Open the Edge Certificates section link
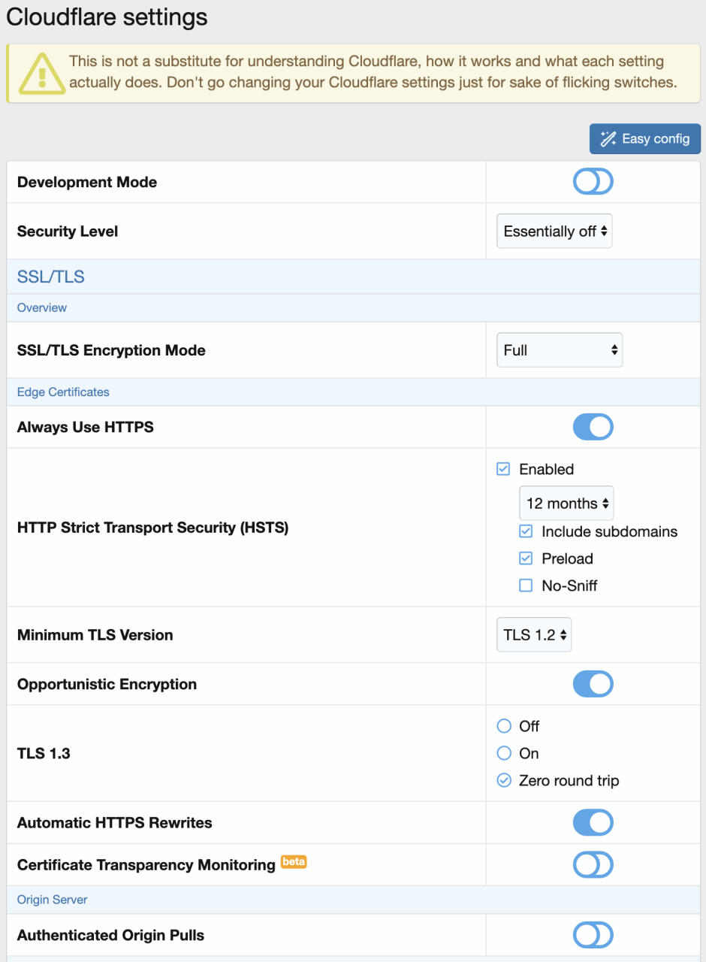Screen dimensions: 706x962 tap(63, 392)
